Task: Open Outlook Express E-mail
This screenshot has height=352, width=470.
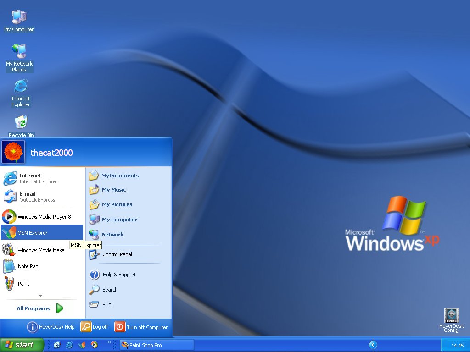Action: [28, 197]
